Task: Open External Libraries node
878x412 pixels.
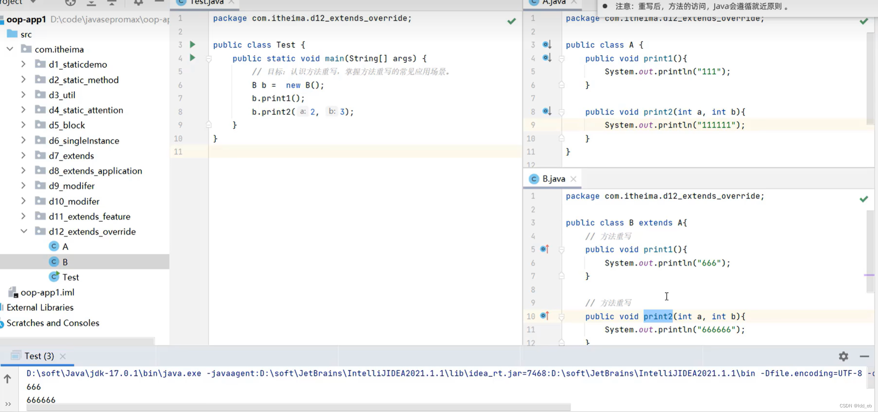Action: 40,308
